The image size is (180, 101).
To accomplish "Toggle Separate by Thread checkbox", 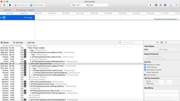I will 145,65.
